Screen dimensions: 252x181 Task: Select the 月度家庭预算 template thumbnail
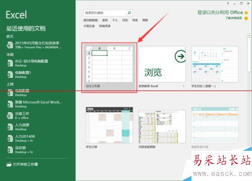click(162, 127)
